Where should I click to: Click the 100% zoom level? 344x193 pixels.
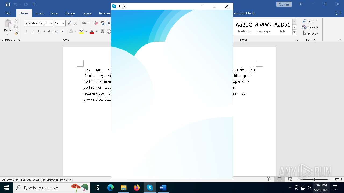pyautogui.click(x=338, y=179)
